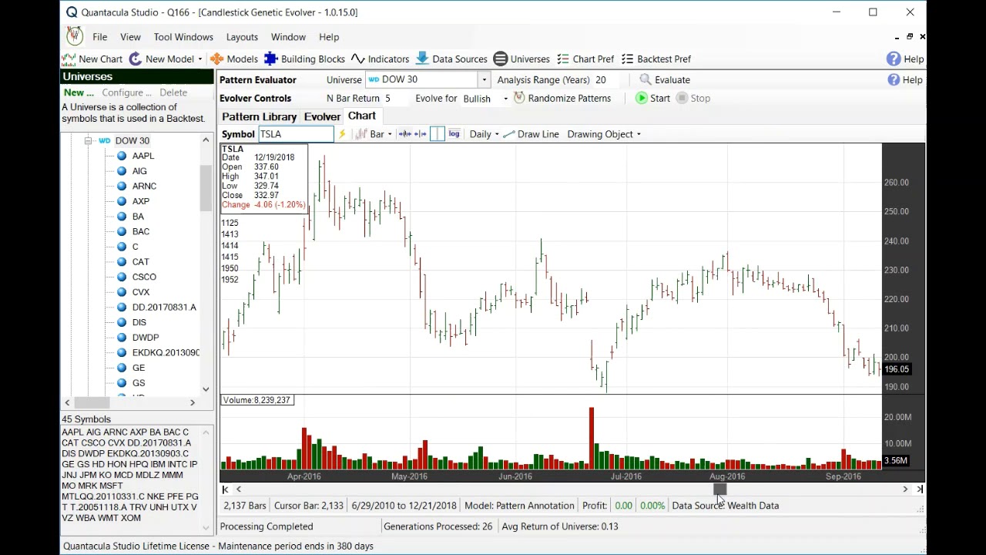Image resolution: width=986 pixels, height=555 pixels.
Task: Open the Bar style dropdown arrow
Action: tap(390, 135)
